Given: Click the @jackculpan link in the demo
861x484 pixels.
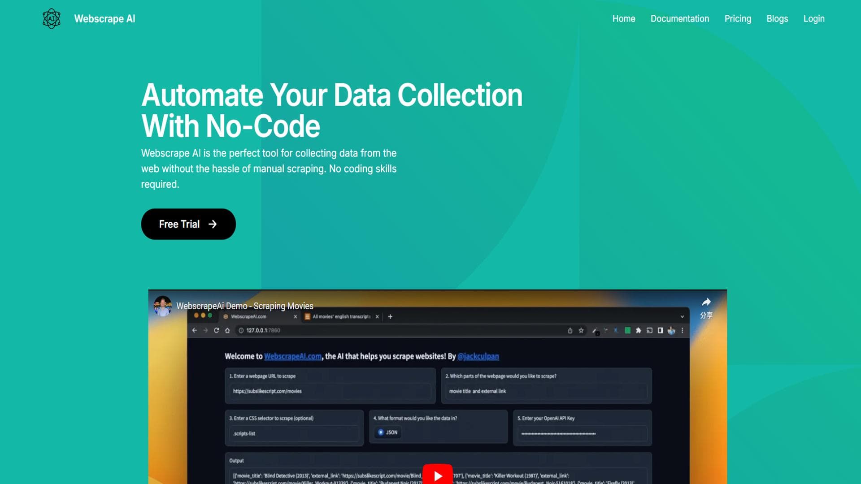Looking at the screenshot, I should click(x=478, y=357).
